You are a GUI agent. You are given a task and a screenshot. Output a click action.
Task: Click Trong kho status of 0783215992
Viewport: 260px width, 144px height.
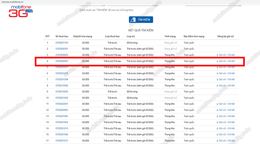[x=170, y=86]
